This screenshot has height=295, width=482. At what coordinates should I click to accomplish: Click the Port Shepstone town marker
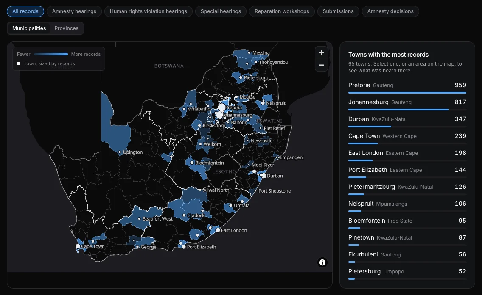pyautogui.click(x=255, y=191)
